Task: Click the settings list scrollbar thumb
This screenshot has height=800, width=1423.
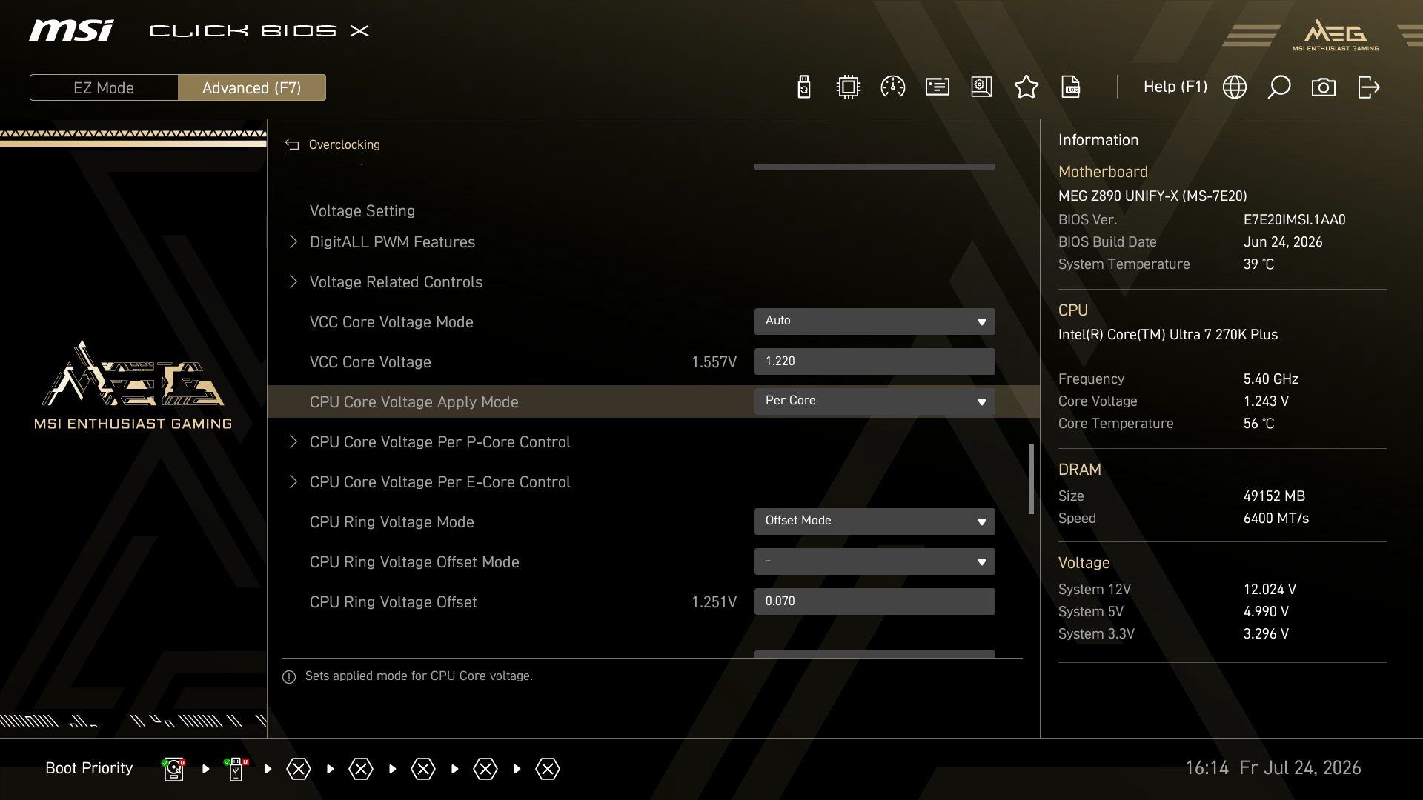Action: [x=1031, y=479]
